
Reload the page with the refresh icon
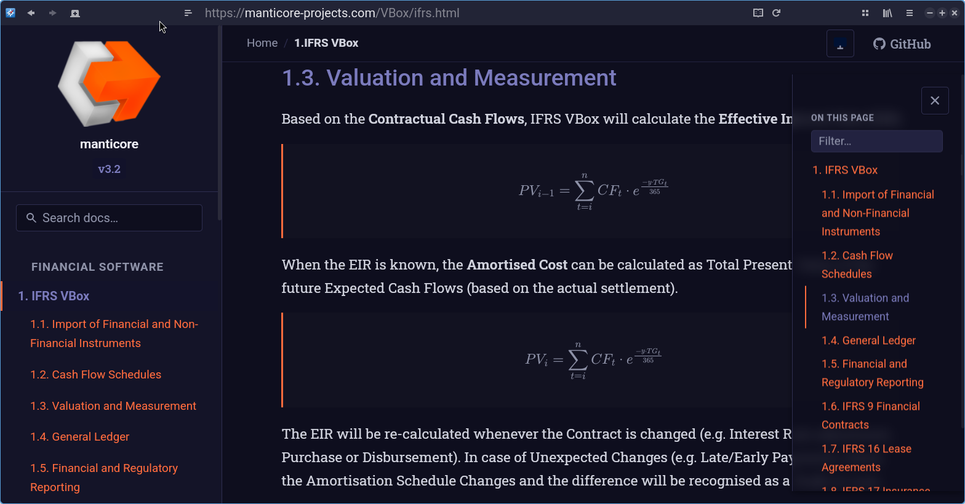coord(777,13)
